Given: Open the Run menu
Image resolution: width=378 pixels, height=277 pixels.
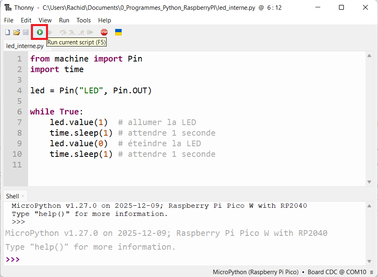Looking at the screenshot, I should coord(64,20).
